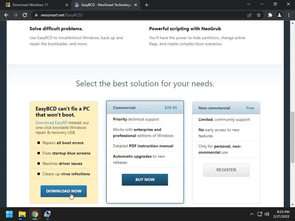
Task: Click the Chrome taskbar icon
Action: coord(35,214)
